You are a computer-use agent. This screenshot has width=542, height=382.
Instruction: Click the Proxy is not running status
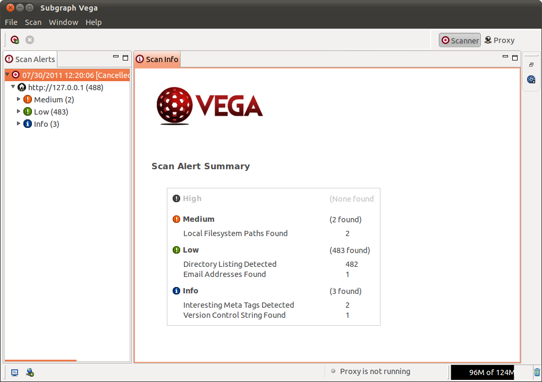coord(375,371)
